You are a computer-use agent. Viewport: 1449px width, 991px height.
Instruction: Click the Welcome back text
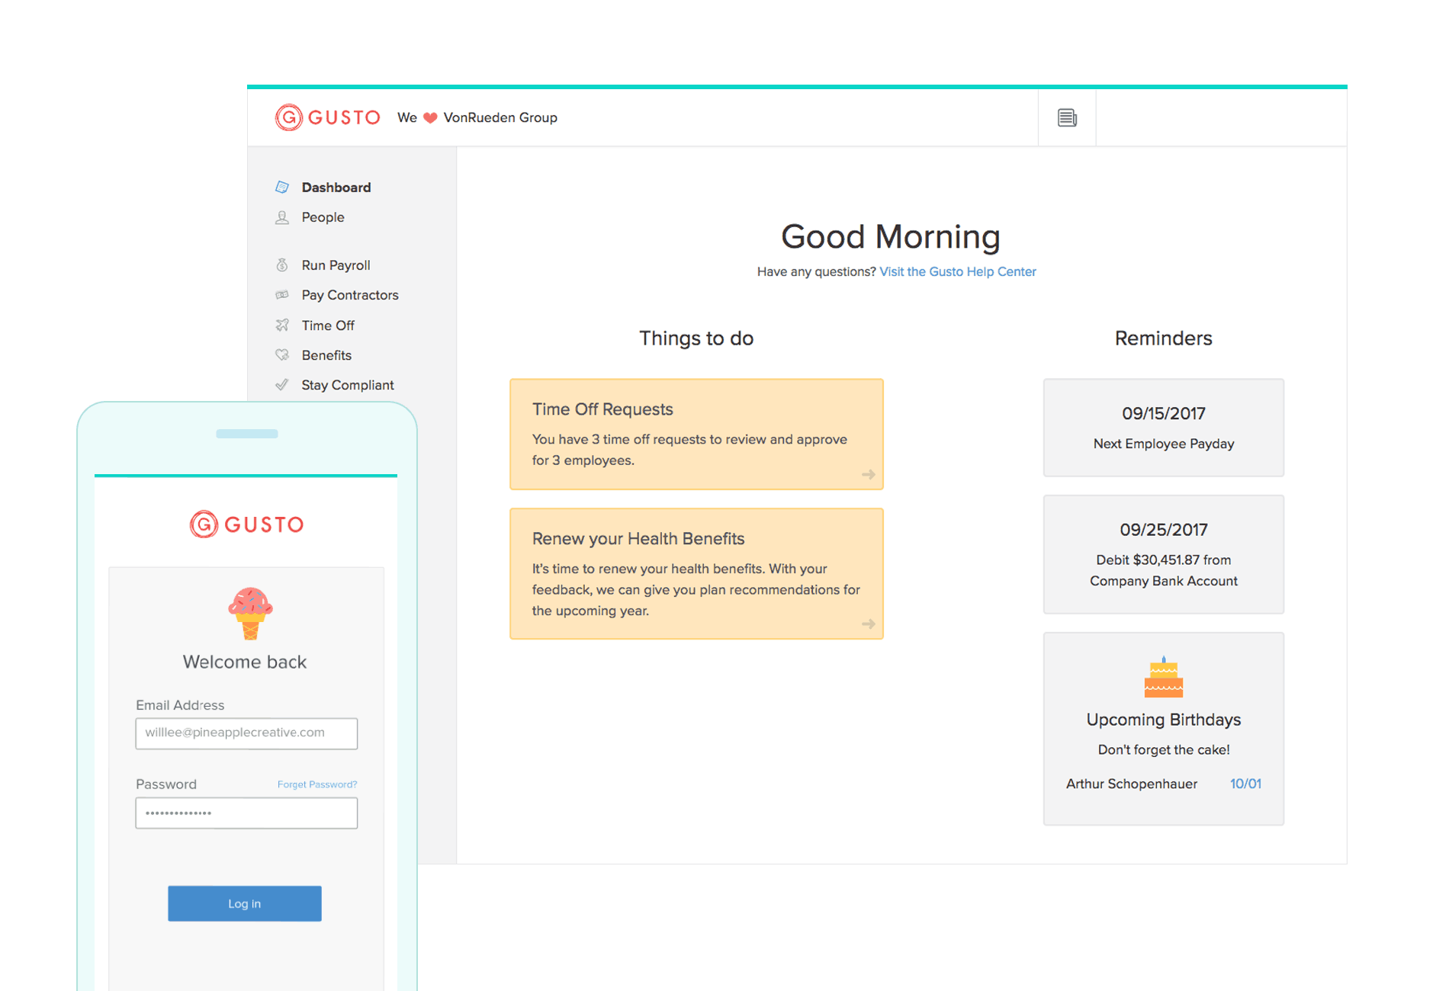(x=245, y=662)
